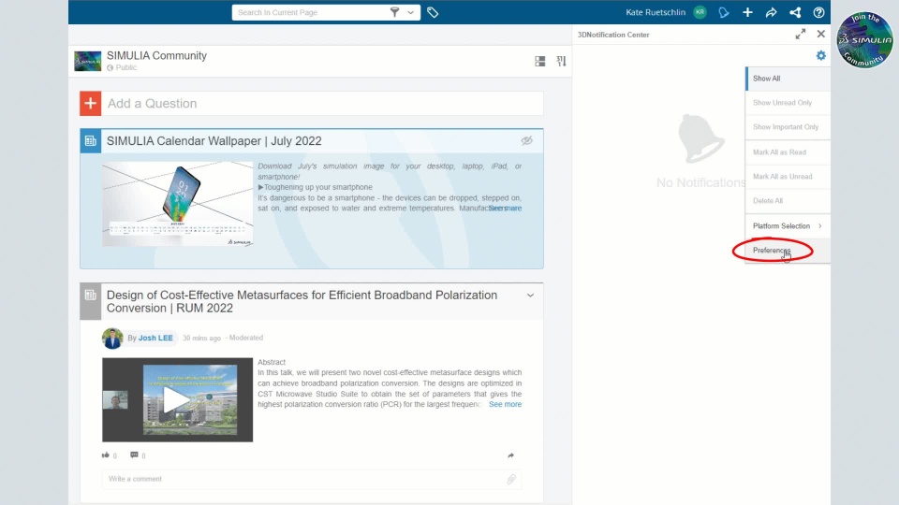Open SIMULIA Calendar Wallpaper July 2022 post
Image resolution: width=899 pixels, height=505 pixels.
tap(214, 141)
